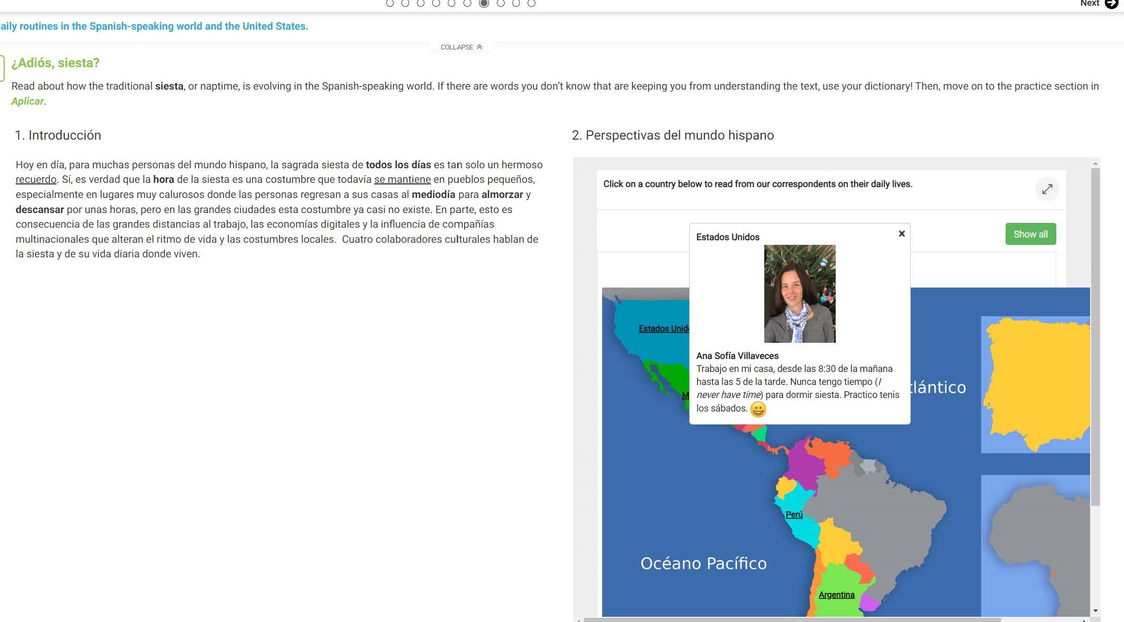Go to the third page dot
The height and width of the screenshot is (622, 1124).
421,3
